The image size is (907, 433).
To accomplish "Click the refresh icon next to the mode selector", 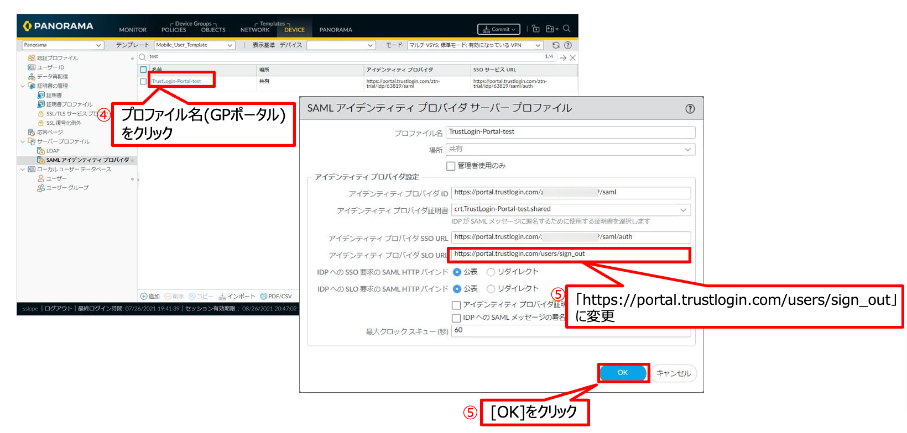I will [556, 45].
